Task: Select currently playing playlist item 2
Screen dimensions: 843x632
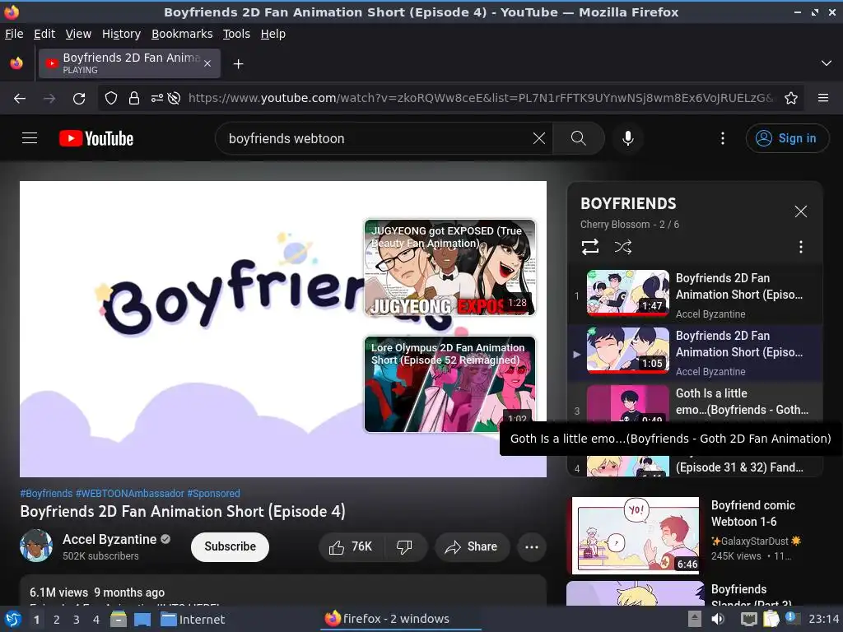Action: [695, 351]
